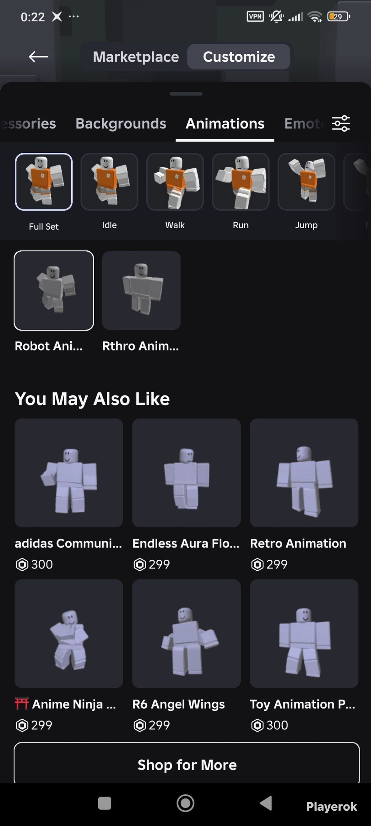Switch to the Marketplace toggle
The height and width of the screenshot is (826, 371).
[x=136, y=57]
